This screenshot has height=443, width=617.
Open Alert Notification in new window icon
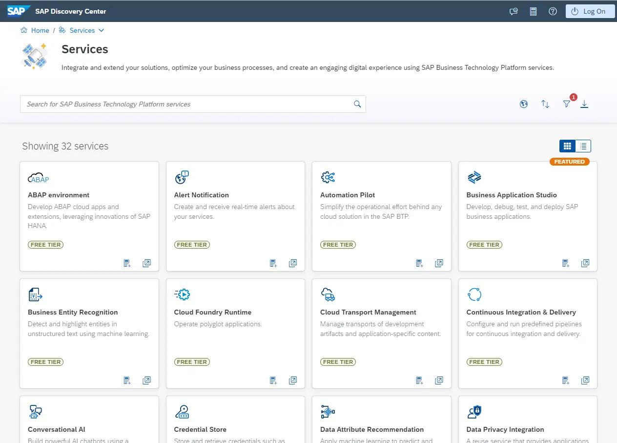tap(293, 263)
